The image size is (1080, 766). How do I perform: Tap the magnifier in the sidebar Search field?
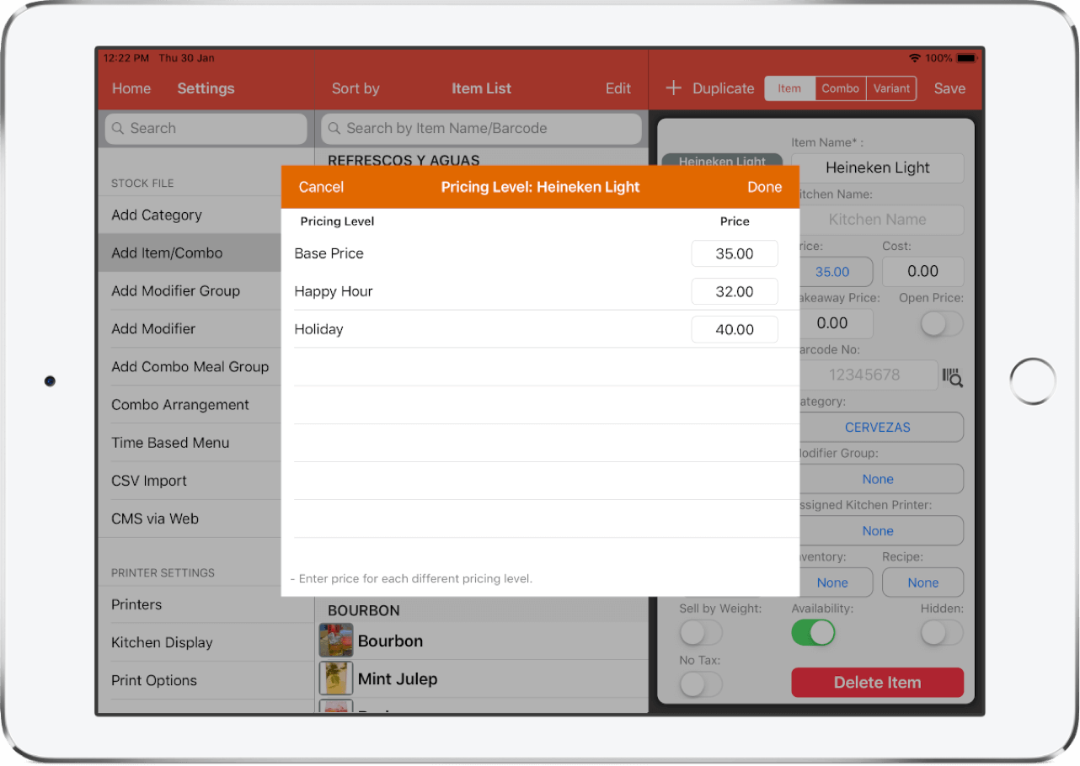click(118, 129)
